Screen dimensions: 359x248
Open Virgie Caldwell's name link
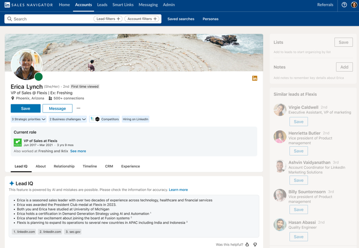pos(303,107)
